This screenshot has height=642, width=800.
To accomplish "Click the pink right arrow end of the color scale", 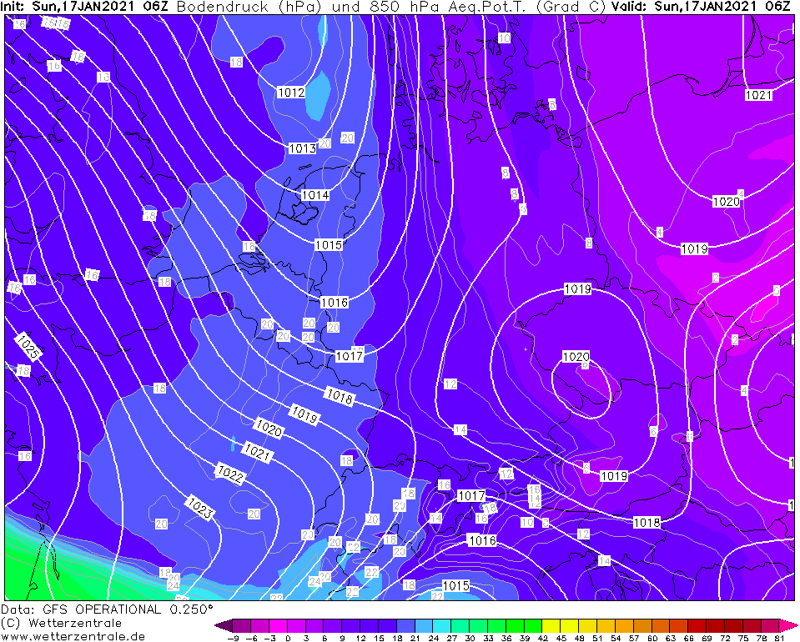I will pyautogui.click(x=789, y=624).
